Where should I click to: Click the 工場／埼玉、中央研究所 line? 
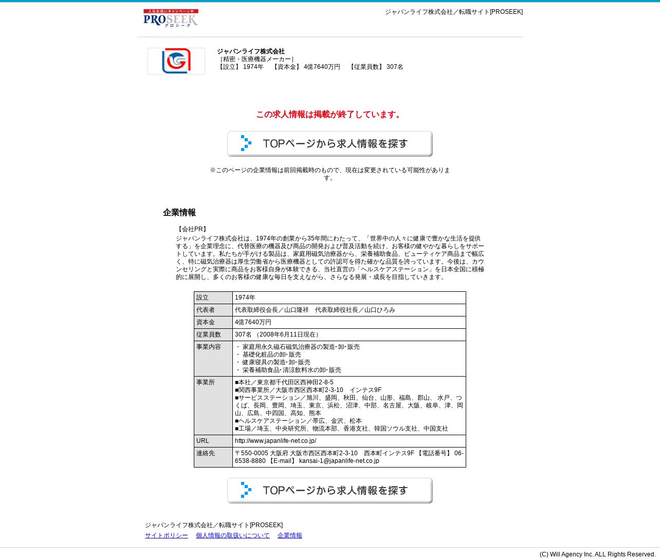pos(342,429)
